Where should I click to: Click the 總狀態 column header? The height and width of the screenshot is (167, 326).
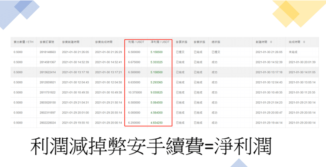(216, 42)
